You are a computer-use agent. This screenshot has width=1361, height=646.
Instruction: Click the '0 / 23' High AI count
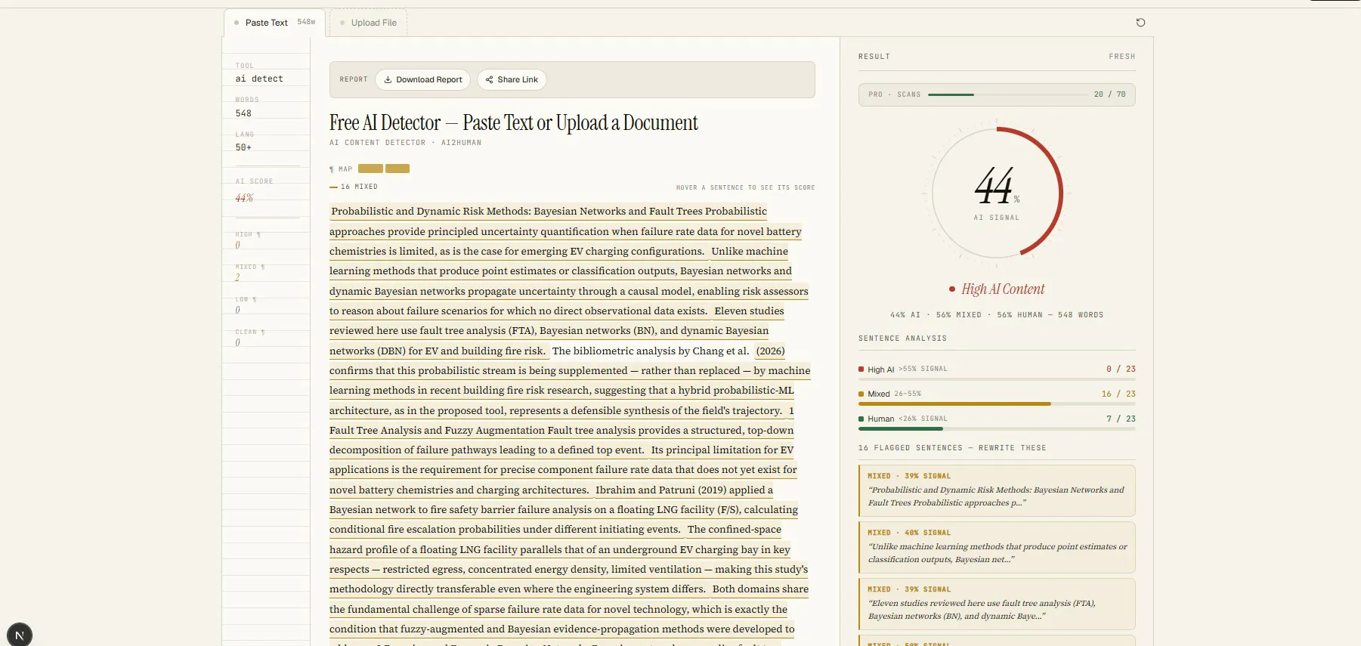1121,369
